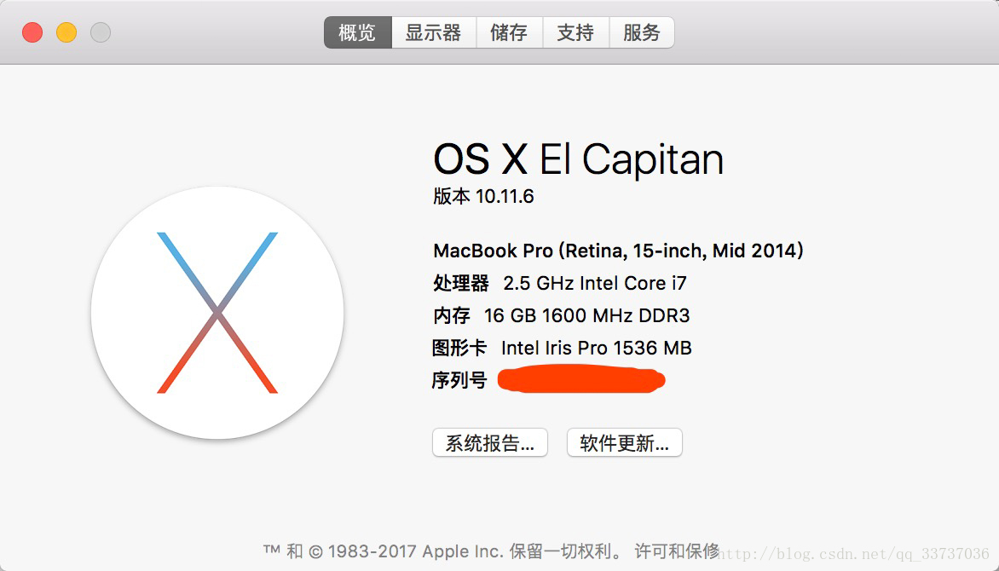Switch to the 显示器 tab
Image resolution: width=999 pixels, height=571 pixels.
pos(434,32)
